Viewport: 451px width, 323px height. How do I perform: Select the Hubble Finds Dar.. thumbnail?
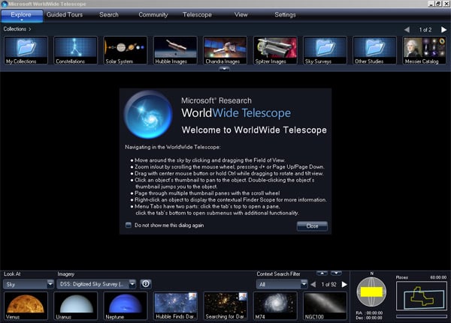click(x=175, y=306)
